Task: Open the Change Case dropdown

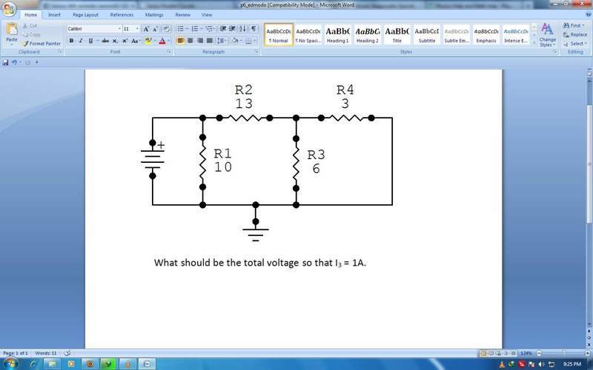Action: (136, 41)
